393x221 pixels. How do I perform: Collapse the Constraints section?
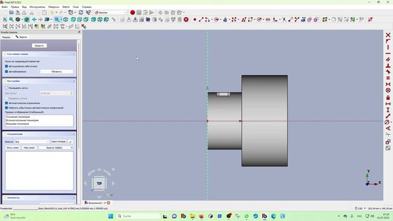click(74, 134)
